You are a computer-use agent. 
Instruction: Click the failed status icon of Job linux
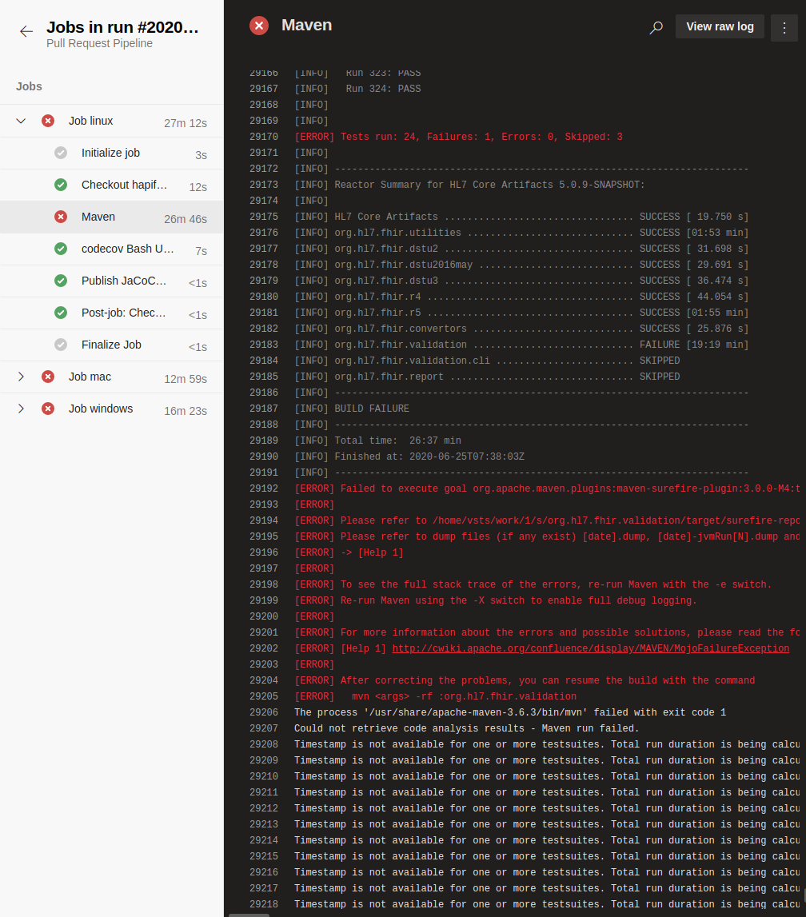click(48, 121)
